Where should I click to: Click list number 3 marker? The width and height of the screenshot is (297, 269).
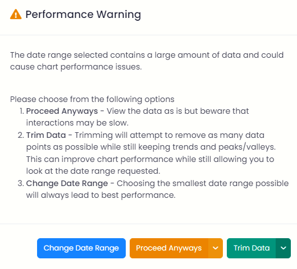(21, 183)
